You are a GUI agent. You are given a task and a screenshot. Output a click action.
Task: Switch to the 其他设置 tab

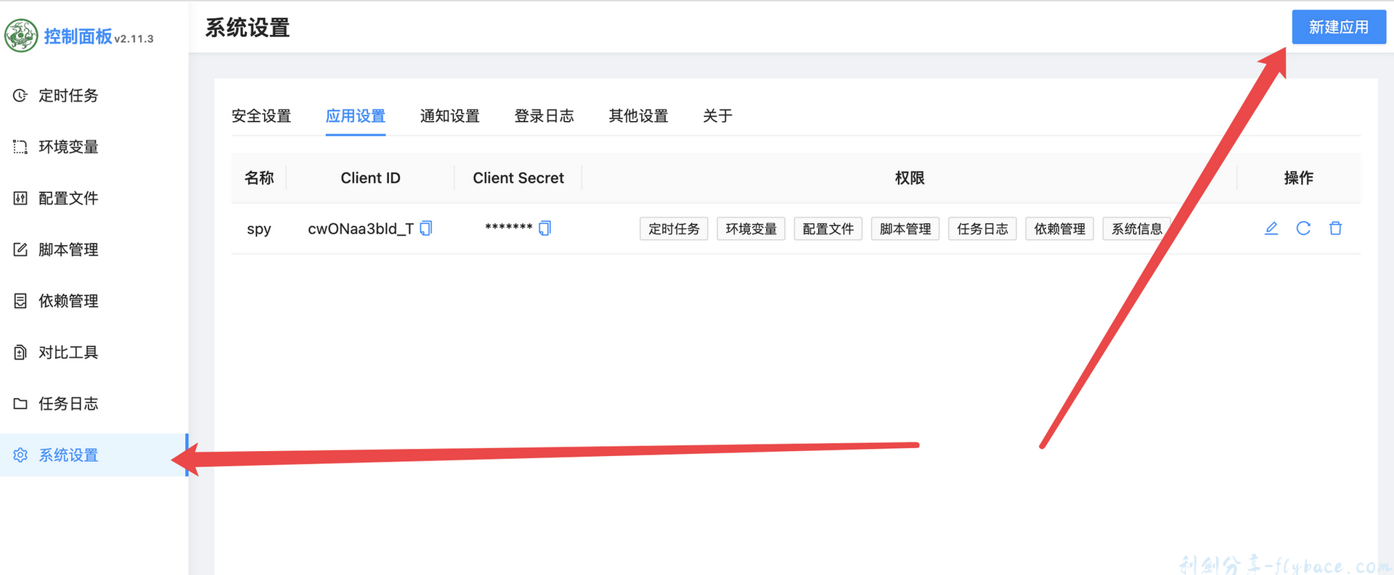coord(639,116)
